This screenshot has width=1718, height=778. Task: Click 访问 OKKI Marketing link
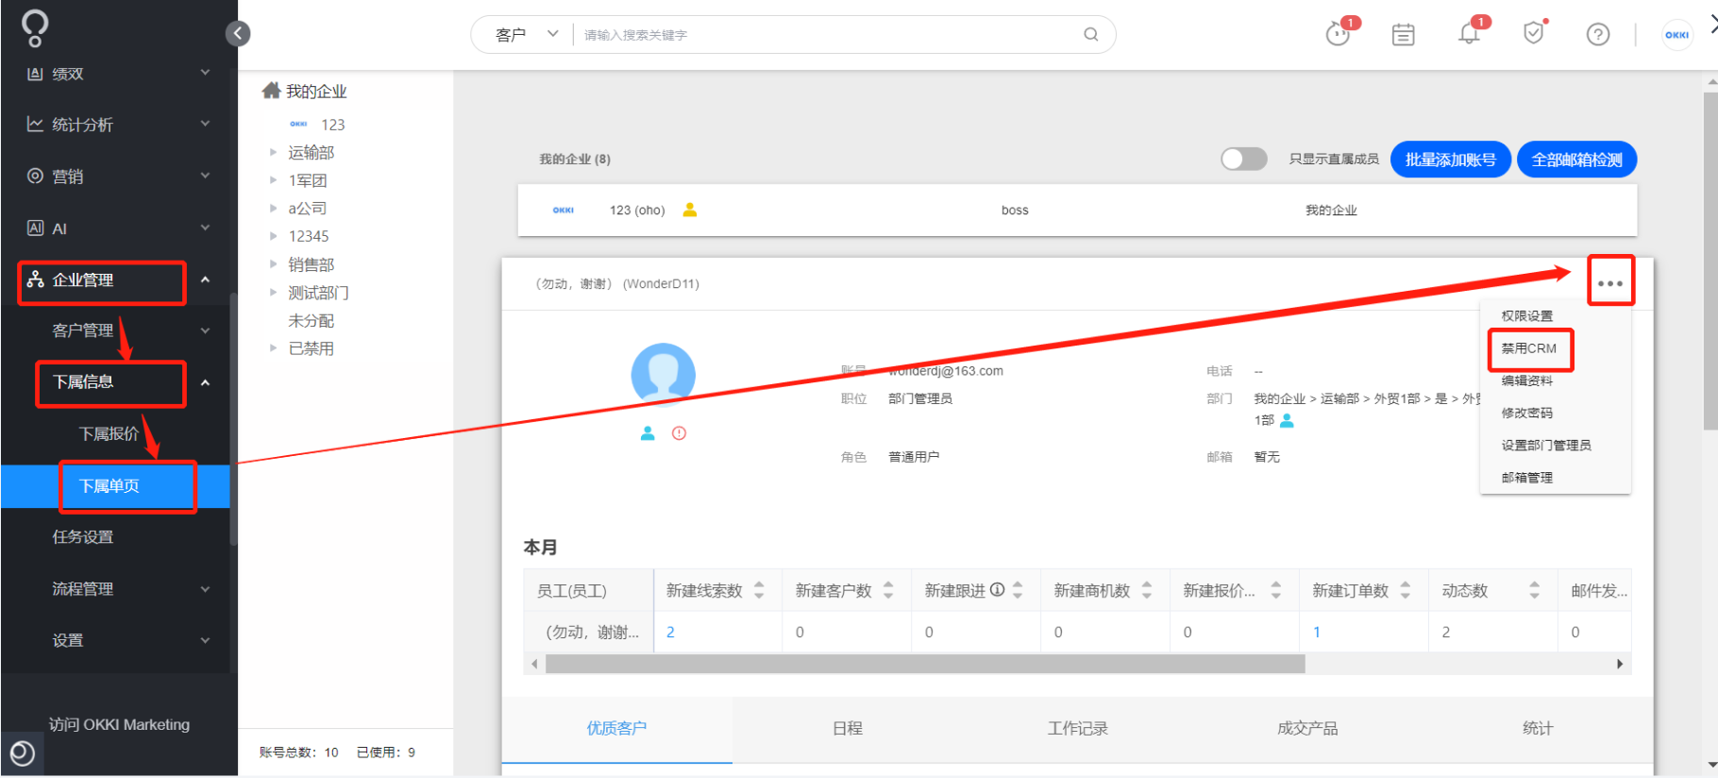119,724
